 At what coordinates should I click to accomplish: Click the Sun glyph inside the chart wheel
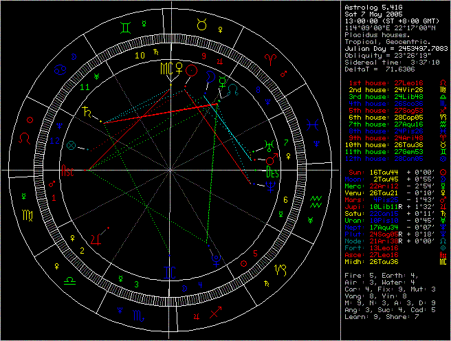pos(193,71)
